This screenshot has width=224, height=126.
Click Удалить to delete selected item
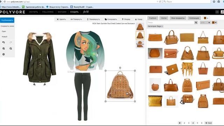pyautogui.click(x=61, y=19)
